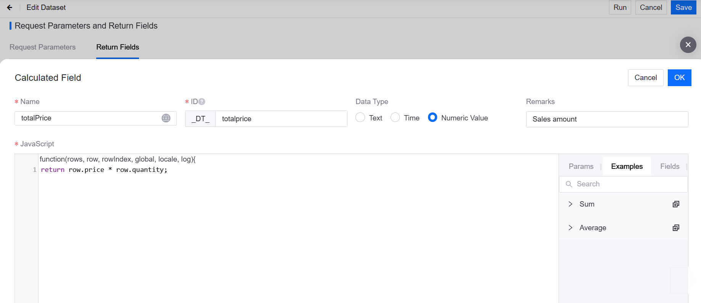
Task: Close the panel with round X button
Action: pyautogui.click(x=688, y=45)
